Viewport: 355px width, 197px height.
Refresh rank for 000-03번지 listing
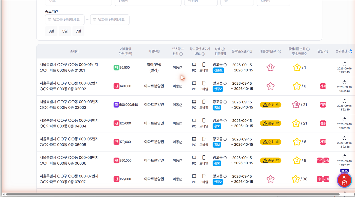tap(344, 101)
